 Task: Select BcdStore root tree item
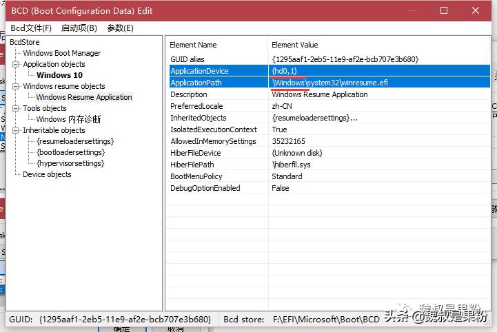click(x=25, y=42)
